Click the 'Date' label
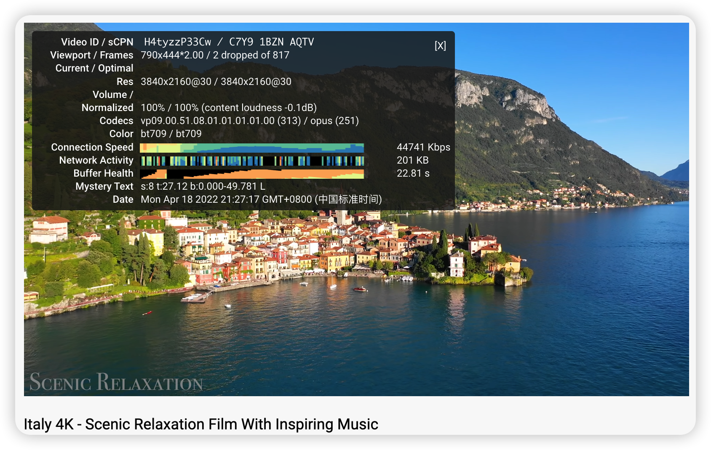 click(x=123, y=199)
